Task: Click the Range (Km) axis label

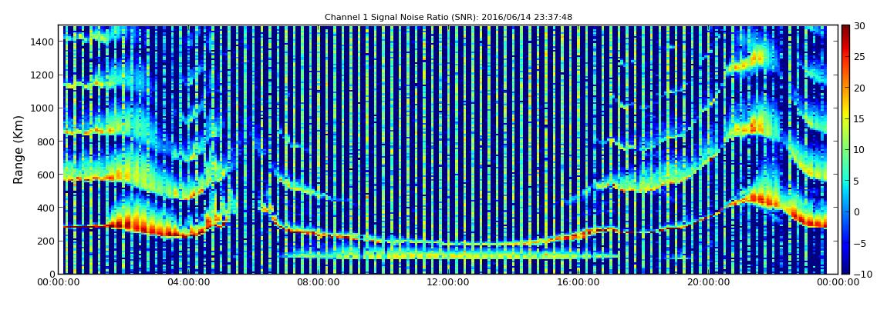Action: (x=19, y=149)
